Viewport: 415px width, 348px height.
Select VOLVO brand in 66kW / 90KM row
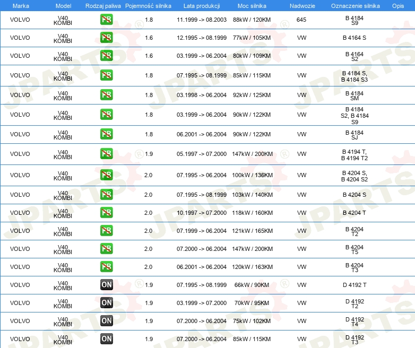point(20,285)
